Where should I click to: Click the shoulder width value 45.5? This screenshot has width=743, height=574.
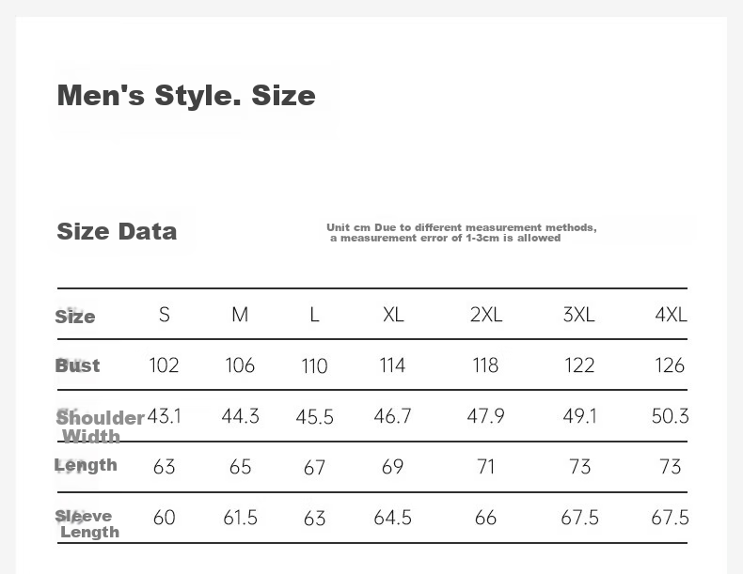315,417
